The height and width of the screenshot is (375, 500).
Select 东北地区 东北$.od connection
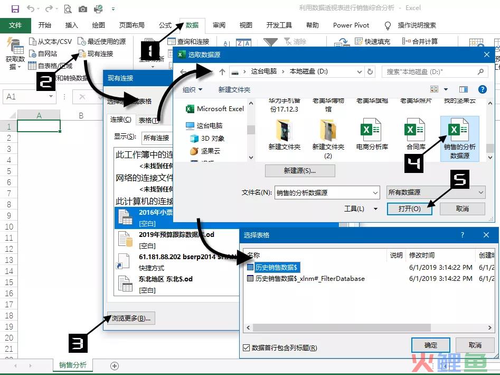pyautogui.click(x=176, y=284)
